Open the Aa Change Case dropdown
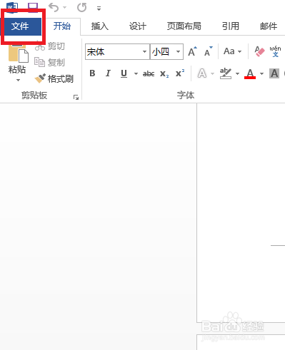285x350 pixels. [232, 51]
